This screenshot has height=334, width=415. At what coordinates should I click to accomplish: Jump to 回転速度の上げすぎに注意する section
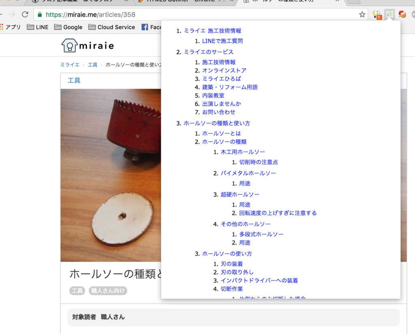pos(278,213)
